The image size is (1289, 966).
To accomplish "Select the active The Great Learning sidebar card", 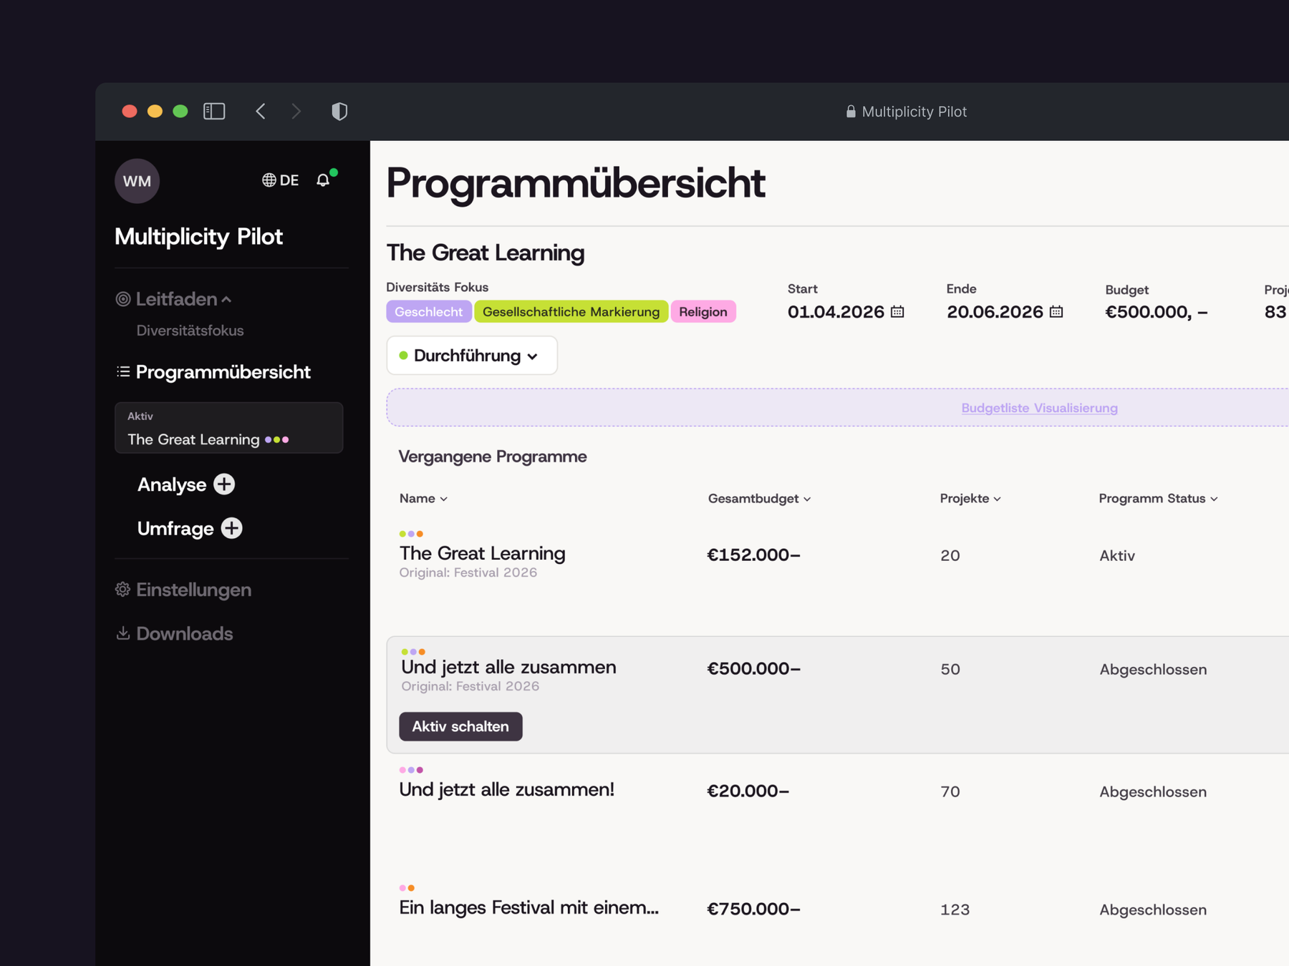I will point(229,428).
